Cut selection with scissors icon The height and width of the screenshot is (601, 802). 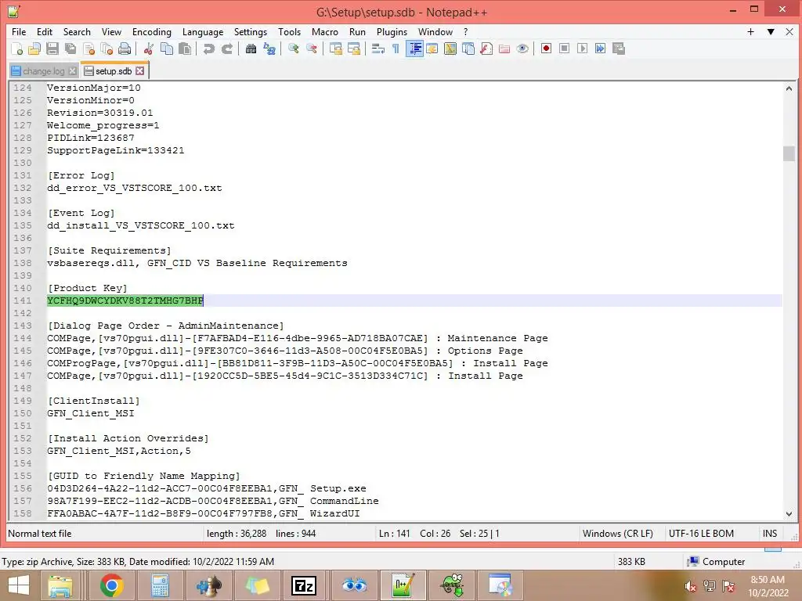point(149,49)
